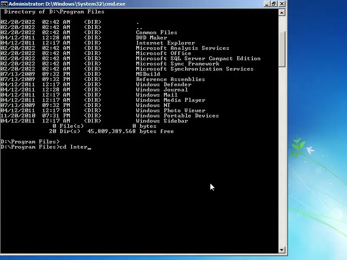Click the empty 'D:\Program Files>' prompt line

[30, 142]
